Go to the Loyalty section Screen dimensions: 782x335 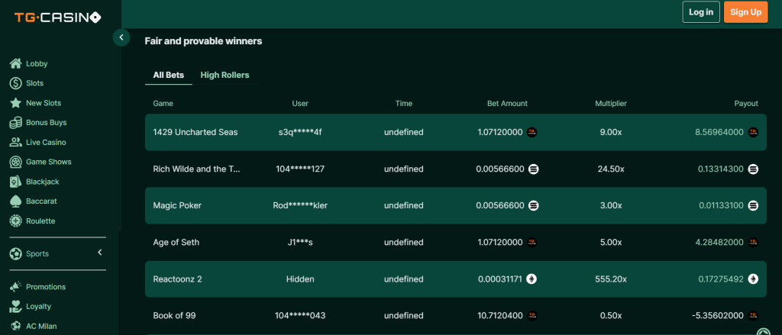[x=38, y=306]
